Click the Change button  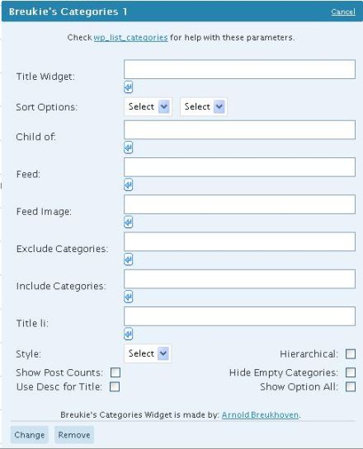click(30, 435)
